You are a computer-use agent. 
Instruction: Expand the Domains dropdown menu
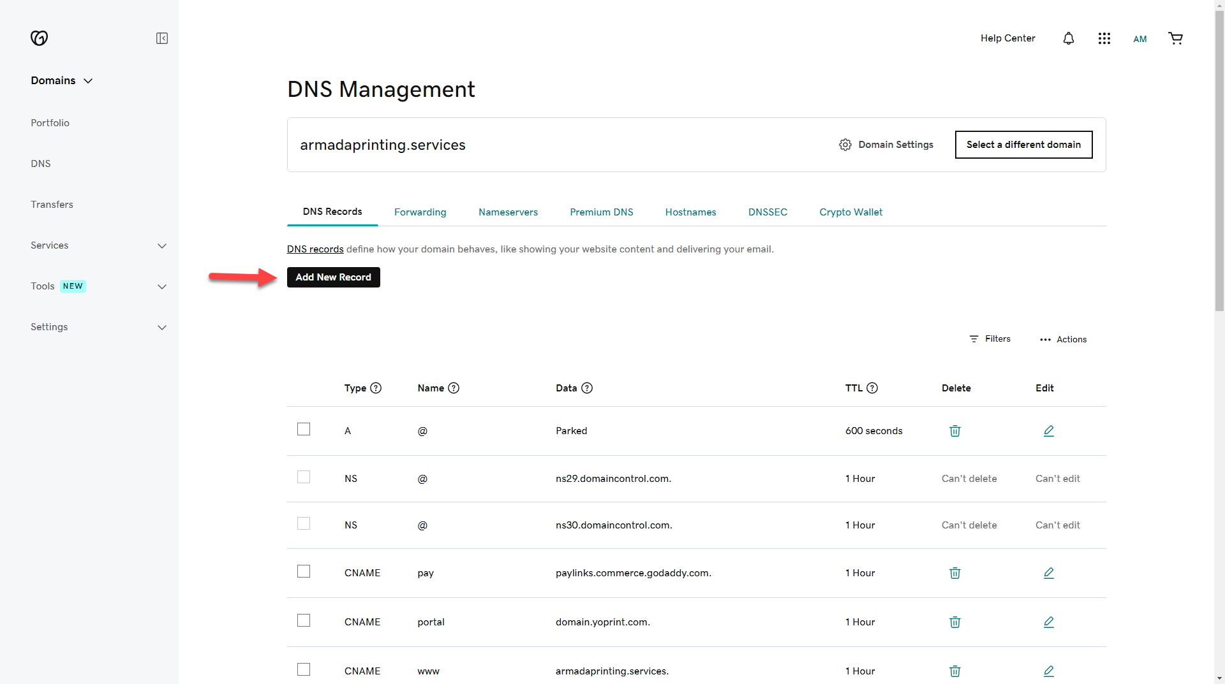(62, 80)
